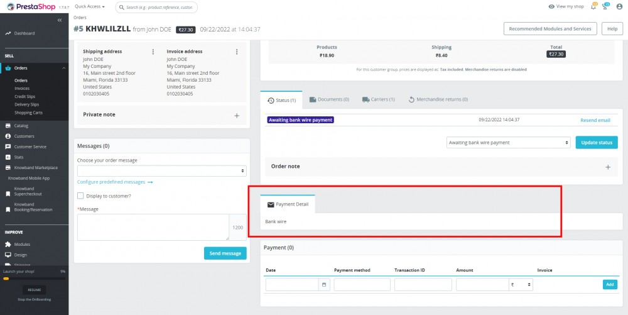This screenshot has width=628, height=315.
Task: Open the notifications bell icon
Action: coord(593,6)
